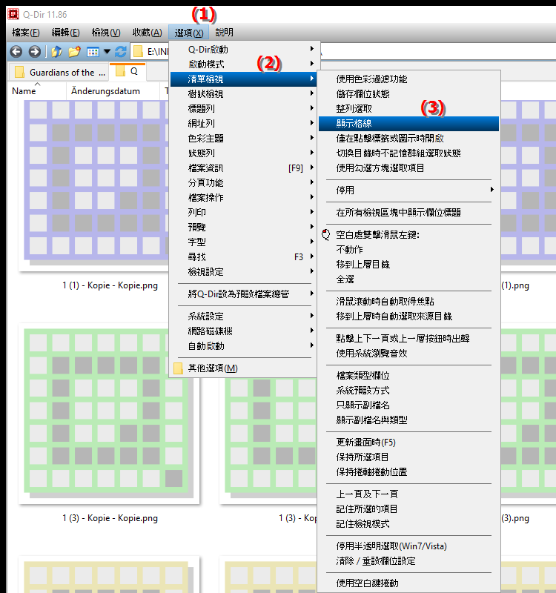
Task: Click the Forward navigation arrow
Action: point(35,51)
